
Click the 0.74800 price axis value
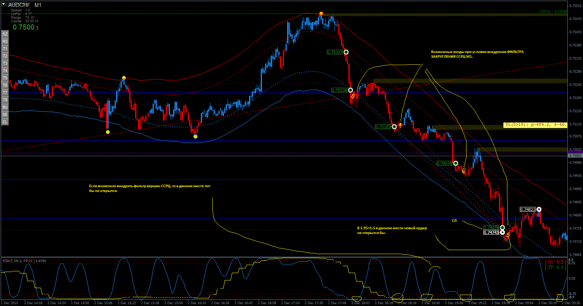click(575, 215)
